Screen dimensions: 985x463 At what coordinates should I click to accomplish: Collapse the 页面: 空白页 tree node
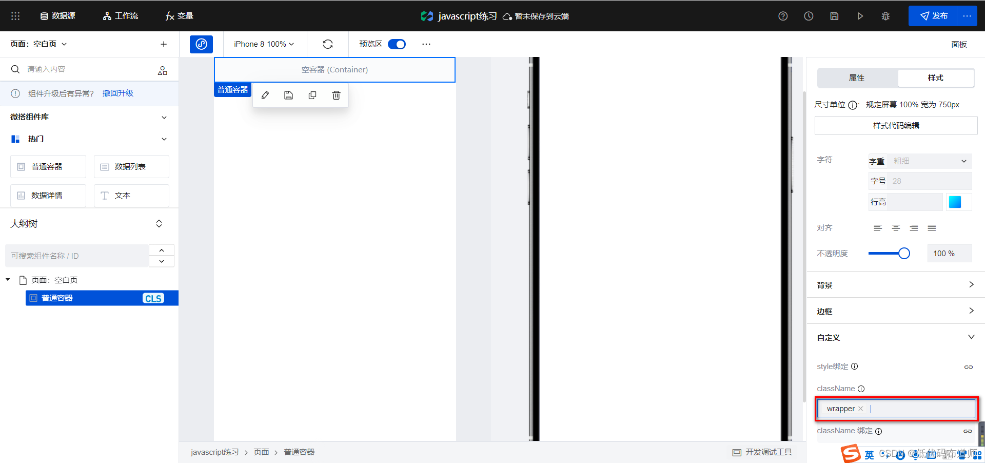(x=8, y=280)
